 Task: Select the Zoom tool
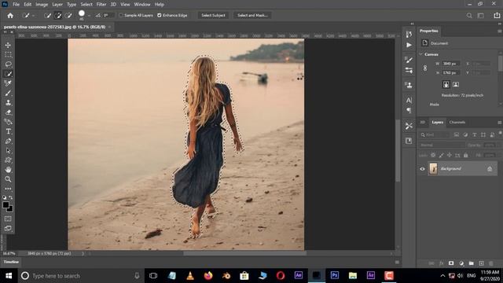tap(8, 179)
